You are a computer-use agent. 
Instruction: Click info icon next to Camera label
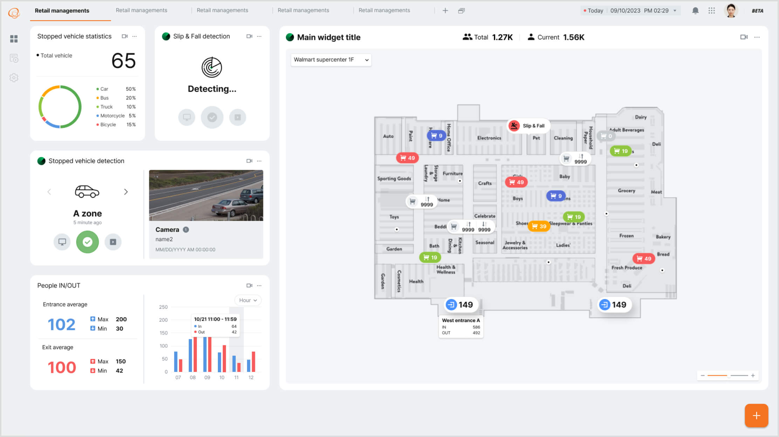(x=186, y=230)
